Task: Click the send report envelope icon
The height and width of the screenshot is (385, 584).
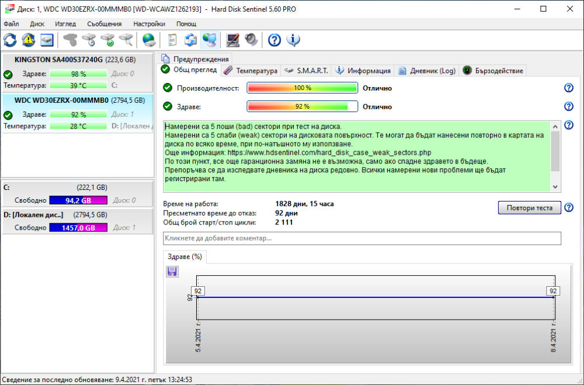Action: 191,40
